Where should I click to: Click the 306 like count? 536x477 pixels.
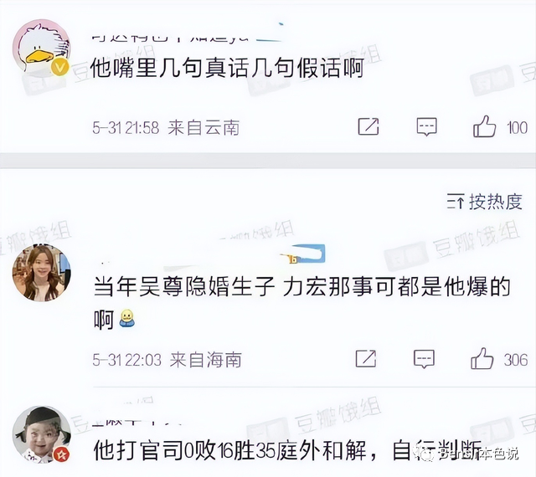click(x=516, y=360)
